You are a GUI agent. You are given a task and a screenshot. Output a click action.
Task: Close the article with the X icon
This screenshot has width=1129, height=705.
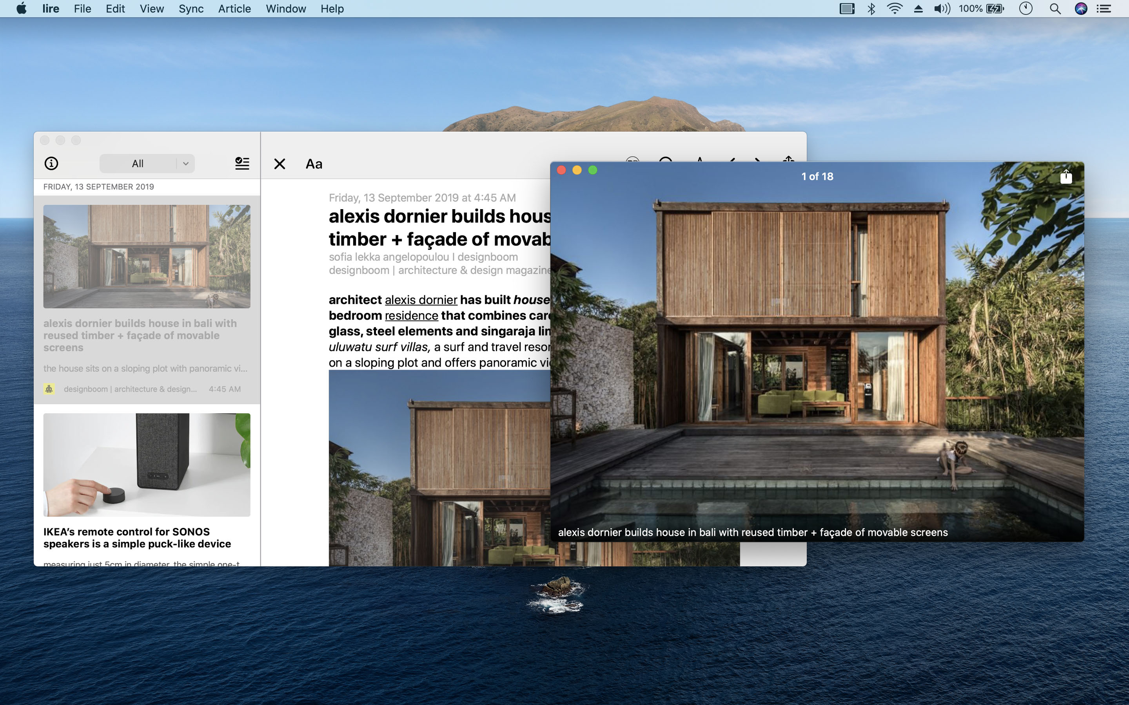pos(280,164)
